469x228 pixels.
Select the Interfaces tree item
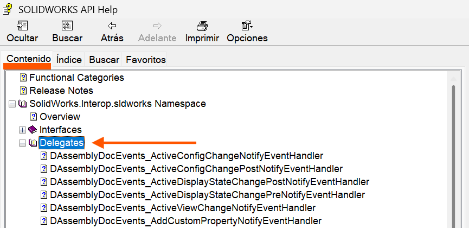[x=60, y=130]
